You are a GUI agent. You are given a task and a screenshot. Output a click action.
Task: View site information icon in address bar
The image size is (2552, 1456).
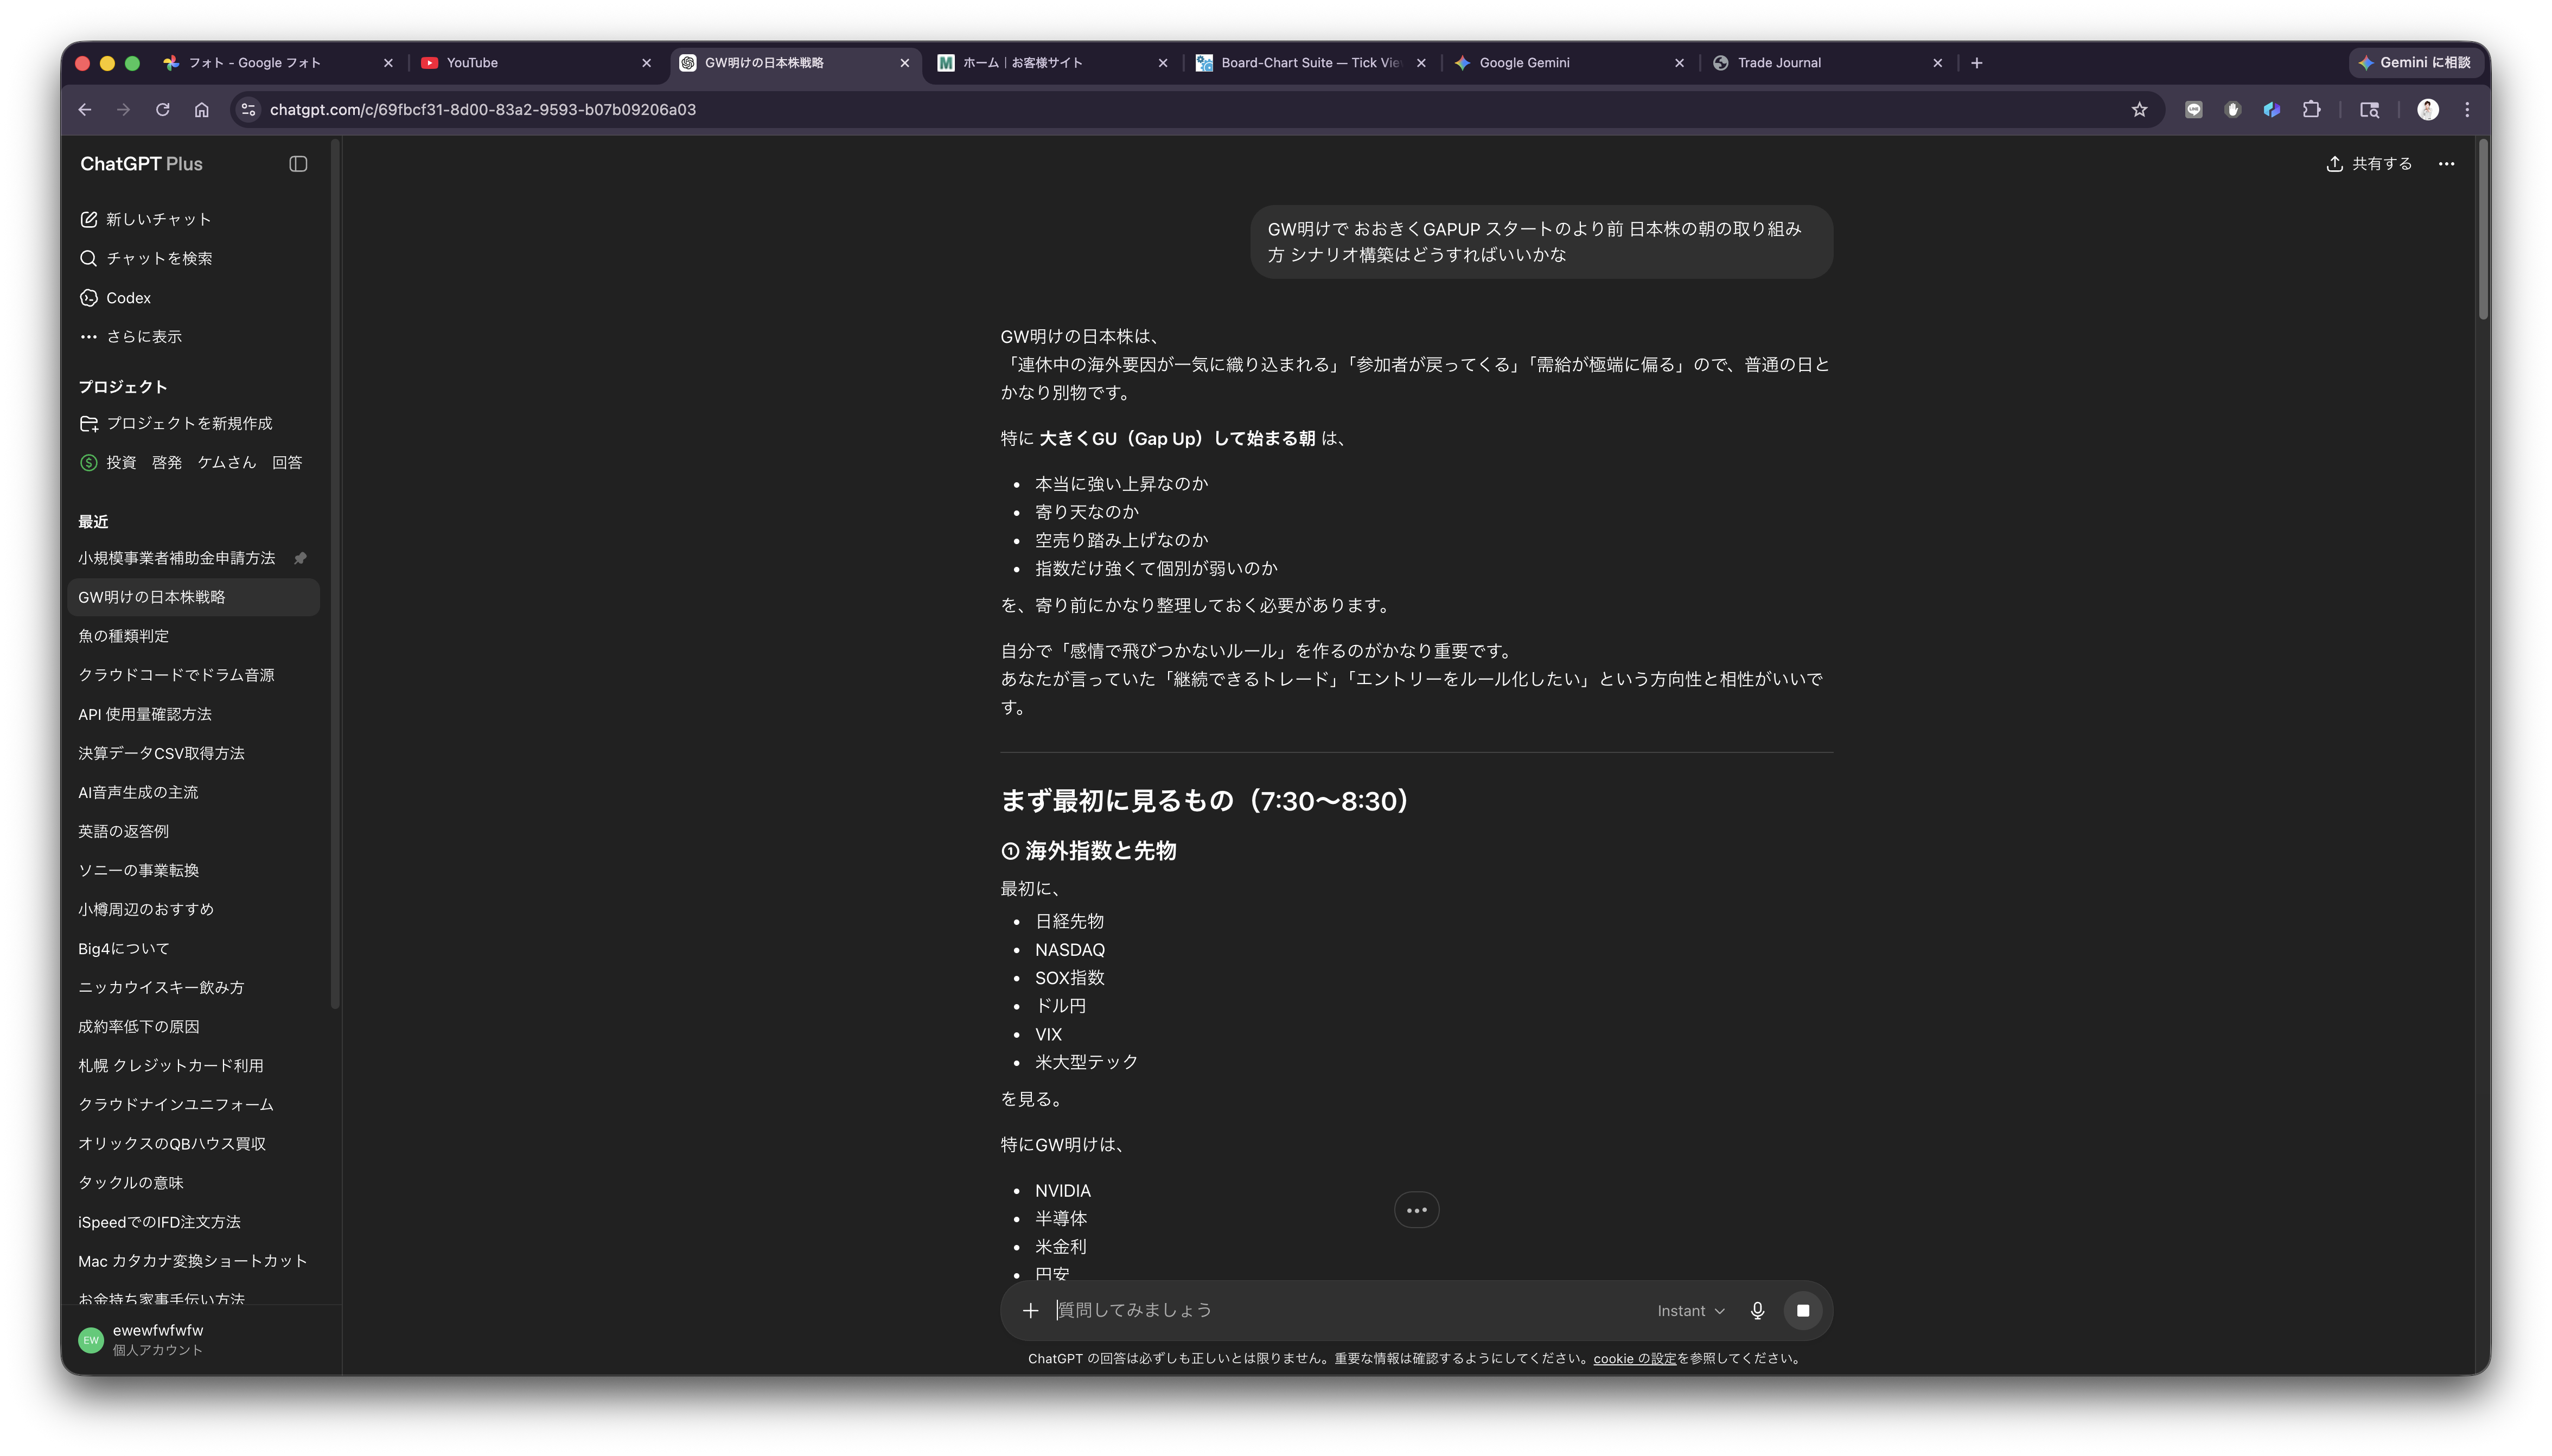(249, 110)
